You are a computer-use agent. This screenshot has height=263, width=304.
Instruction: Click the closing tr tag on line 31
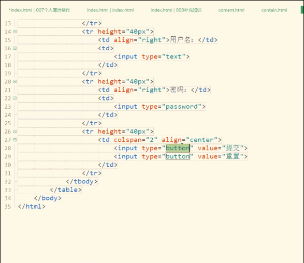(x=92, y=173)
